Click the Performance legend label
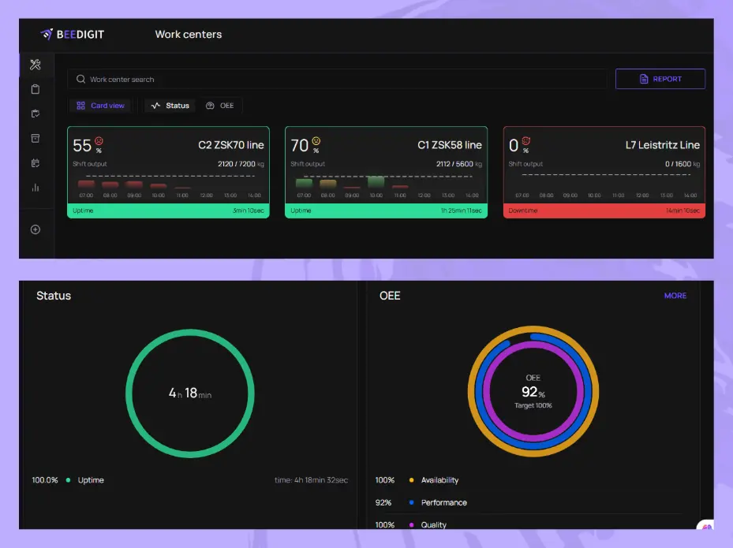 [443, 502]
